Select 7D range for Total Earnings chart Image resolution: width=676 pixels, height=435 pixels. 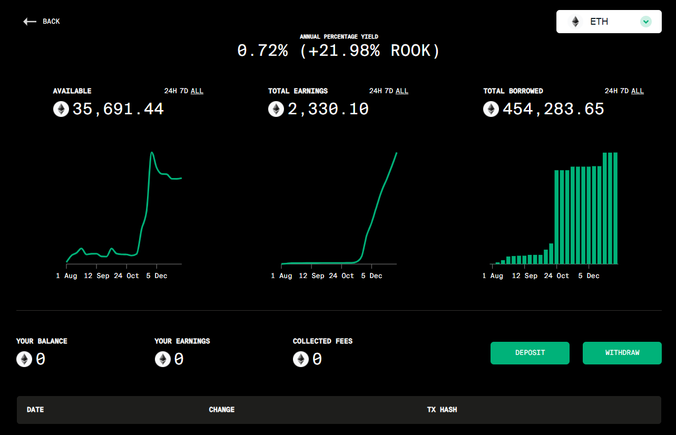[x=389, y=91]
